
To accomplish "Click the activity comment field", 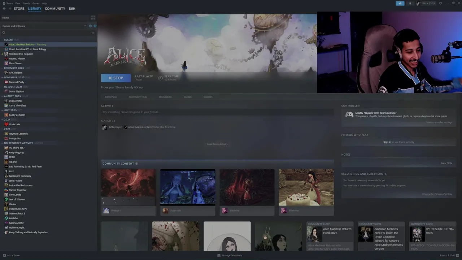I will (x=217, y=112).
